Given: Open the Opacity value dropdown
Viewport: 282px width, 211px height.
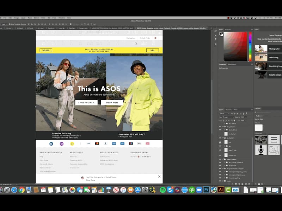Looking at the screenshot, I should [246, 117].
